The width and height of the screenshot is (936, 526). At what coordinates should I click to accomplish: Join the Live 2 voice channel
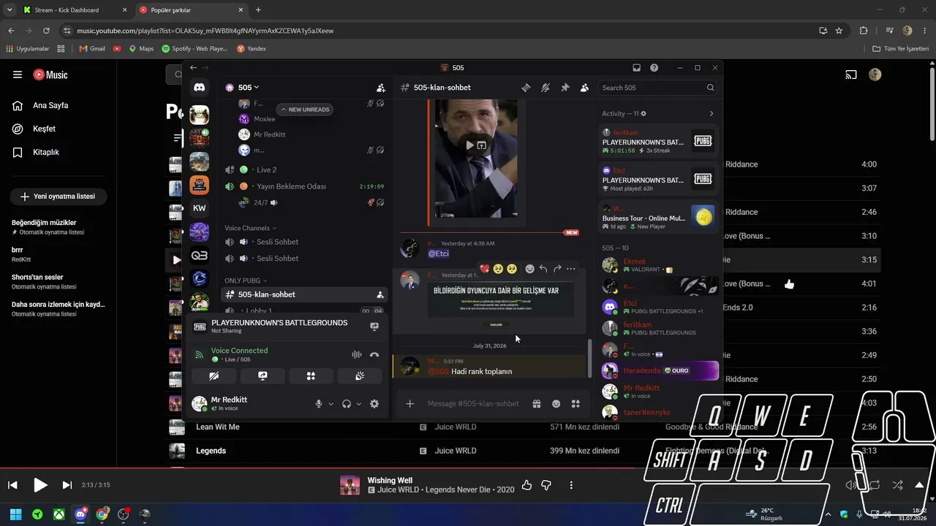304,169
